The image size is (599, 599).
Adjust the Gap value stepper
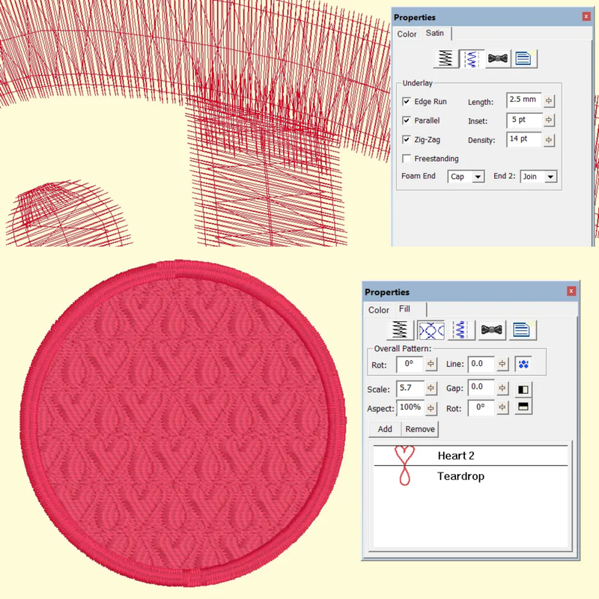(x=502, y=389)
